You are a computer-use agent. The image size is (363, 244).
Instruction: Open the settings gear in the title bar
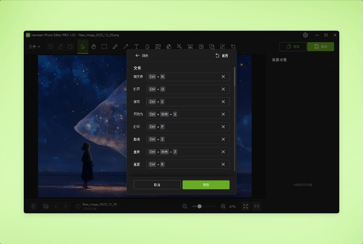[x=305, y=35]
